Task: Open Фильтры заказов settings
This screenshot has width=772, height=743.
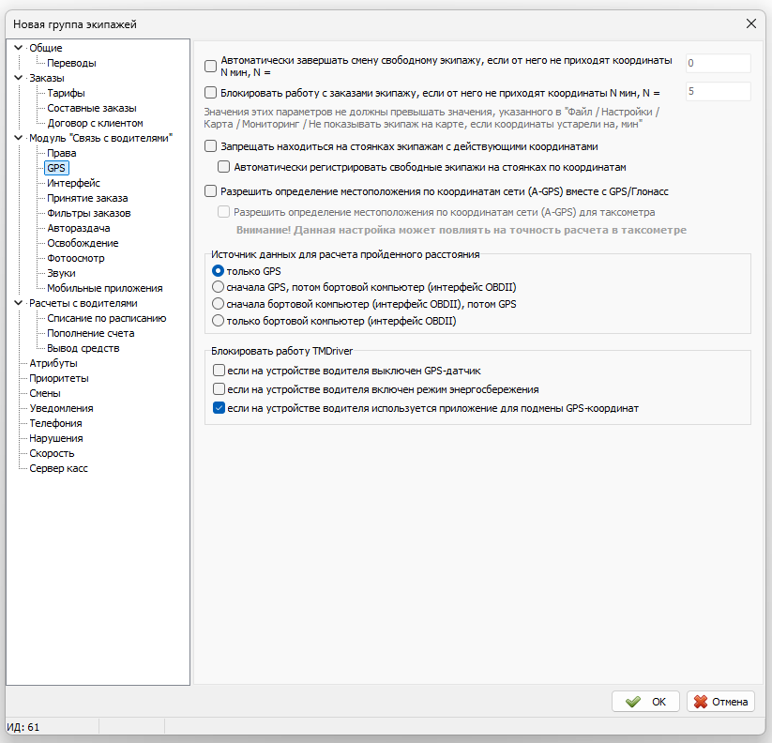Action: [88, 213]
